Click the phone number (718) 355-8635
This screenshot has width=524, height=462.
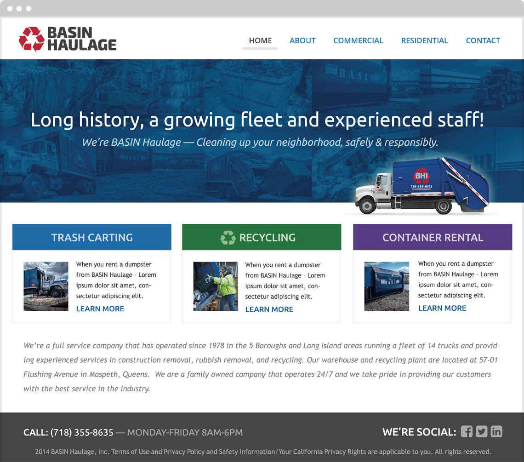[82, 432]
